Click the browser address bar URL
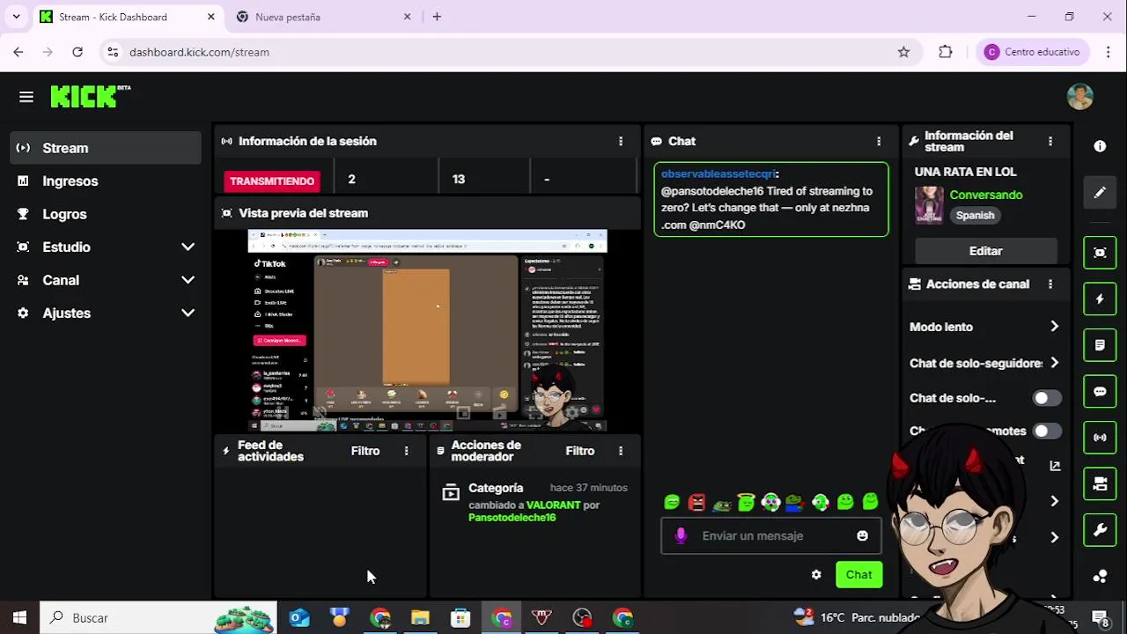Viewport: 1127px width, 634px height. (199, 52)
